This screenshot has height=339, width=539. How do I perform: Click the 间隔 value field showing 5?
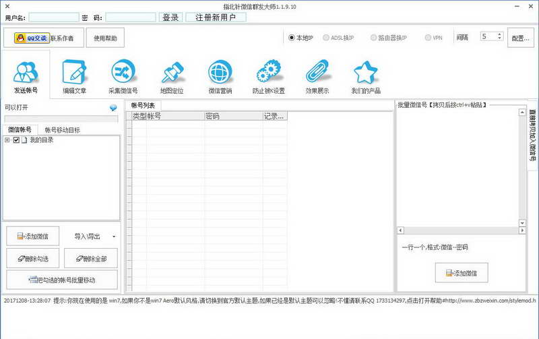[x=488, y=36]
